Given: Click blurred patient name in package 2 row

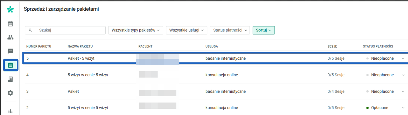Looking at the screenshot, I should coord(157,105).
